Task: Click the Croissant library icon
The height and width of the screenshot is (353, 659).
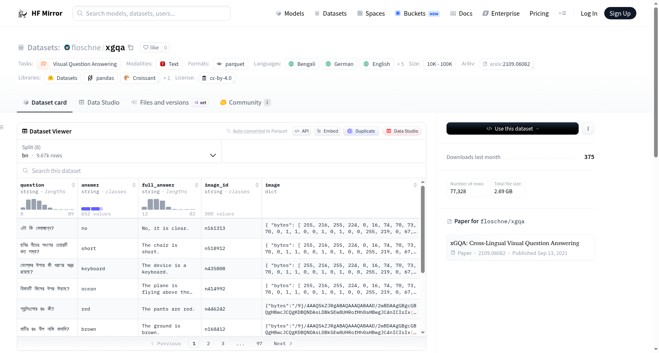Action: coord(127,78)
